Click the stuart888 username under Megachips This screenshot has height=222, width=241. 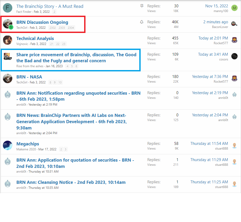tap(221, 149)
